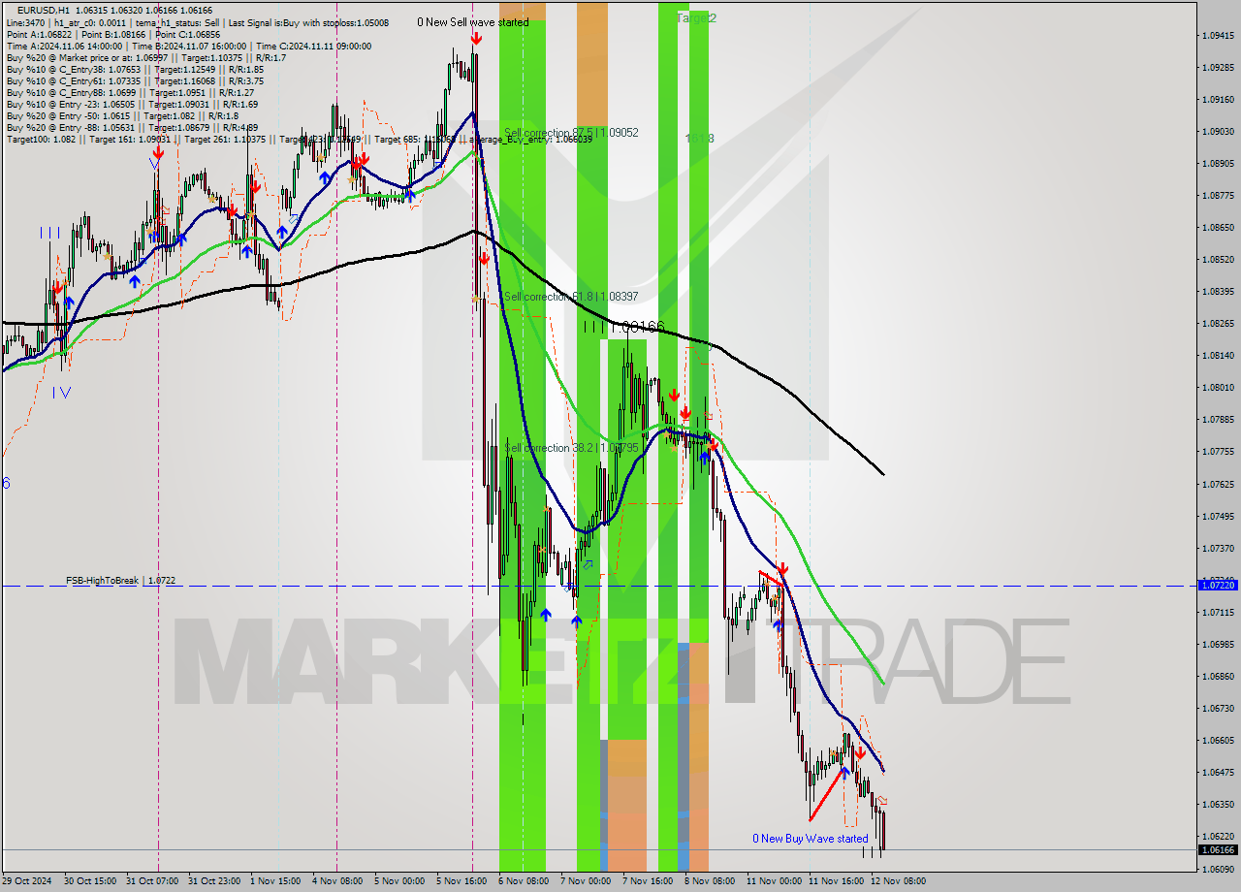Select the 1.09160 price axis label
Screen dimensions: 1241x892
(1218, 99)
